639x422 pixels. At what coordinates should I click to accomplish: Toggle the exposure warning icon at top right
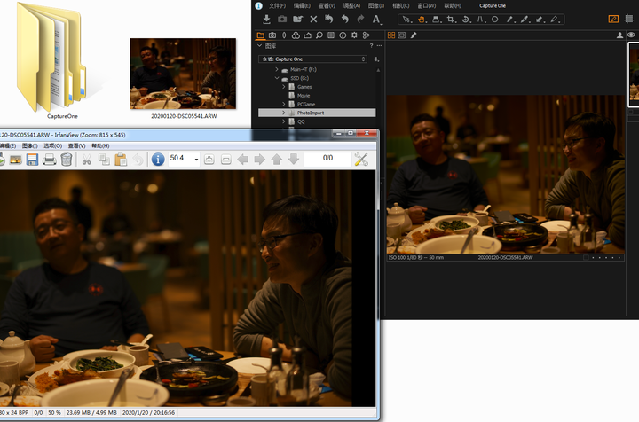[x=613, y=19]
